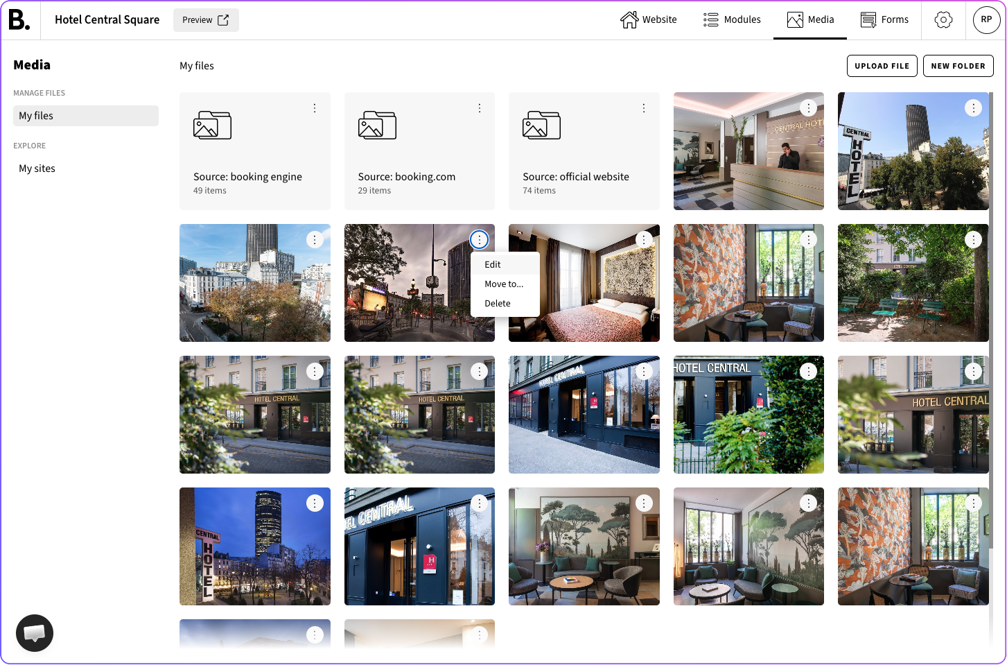The height and width of the screenshot is (665, 1007).
Task: Open options on night tower hotel sign photo
Action: coord(315,503)
